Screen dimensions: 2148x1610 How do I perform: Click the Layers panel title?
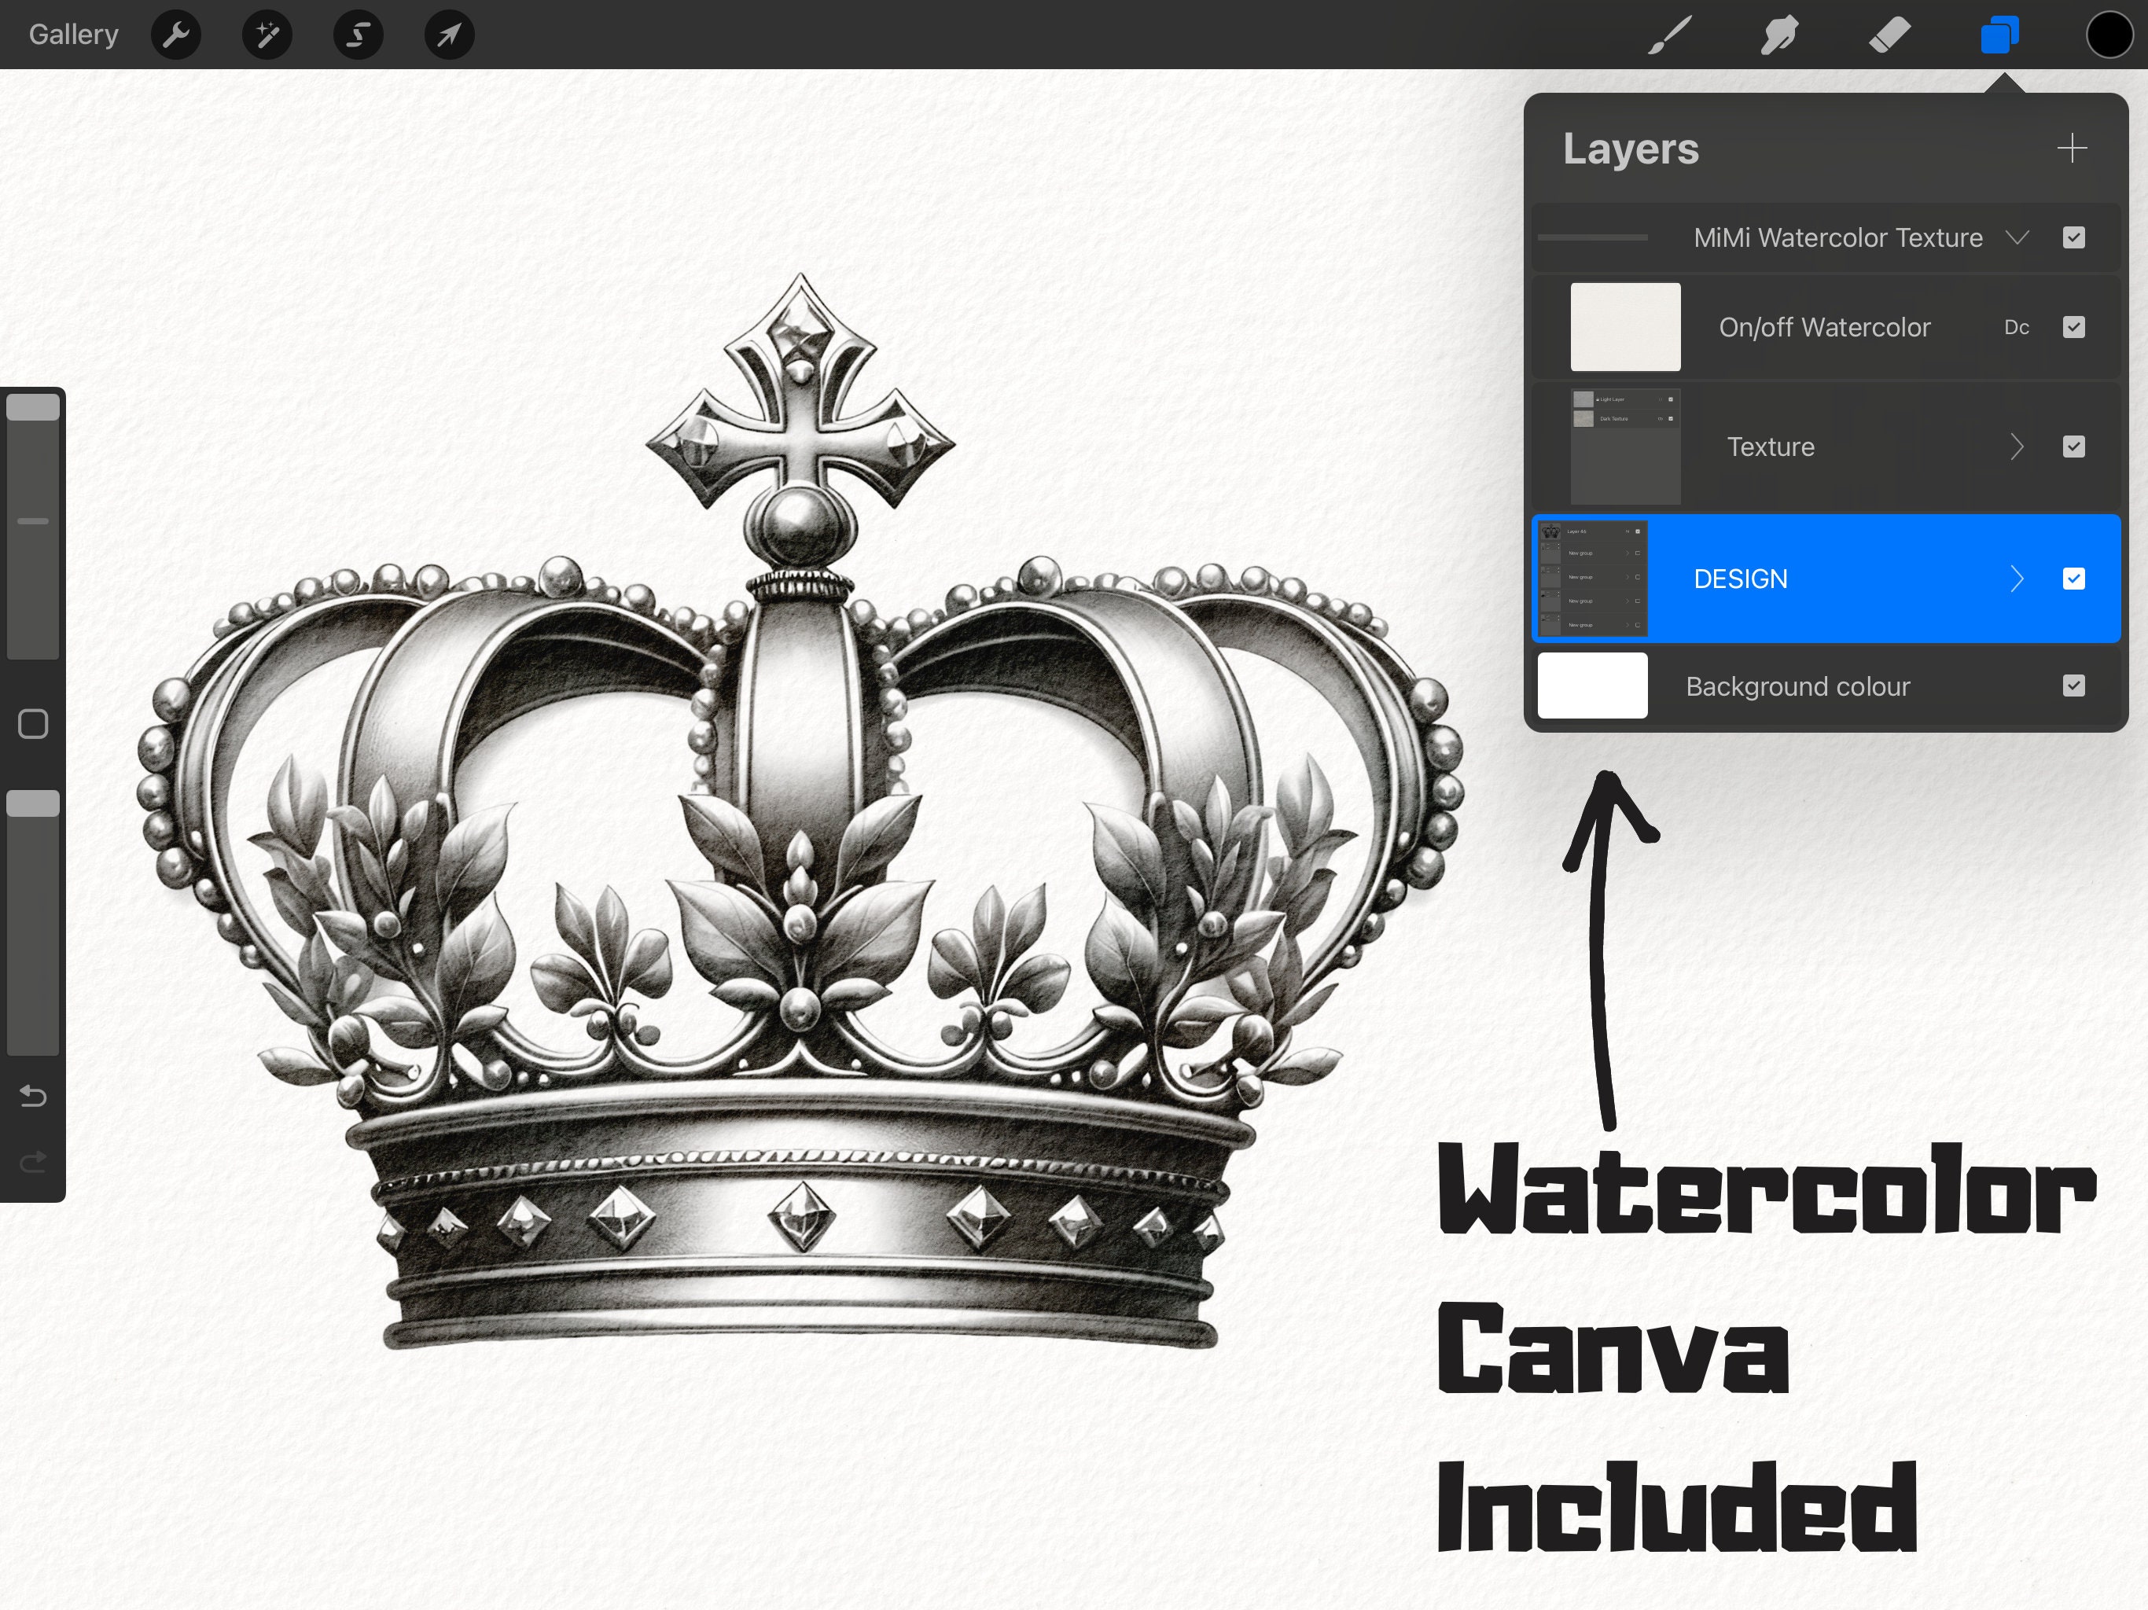(1631, 149)
